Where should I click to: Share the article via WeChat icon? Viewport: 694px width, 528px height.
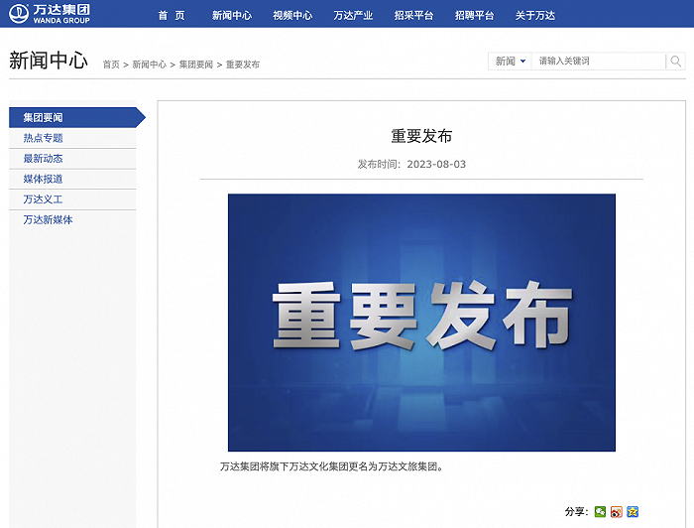pos(601,512)
